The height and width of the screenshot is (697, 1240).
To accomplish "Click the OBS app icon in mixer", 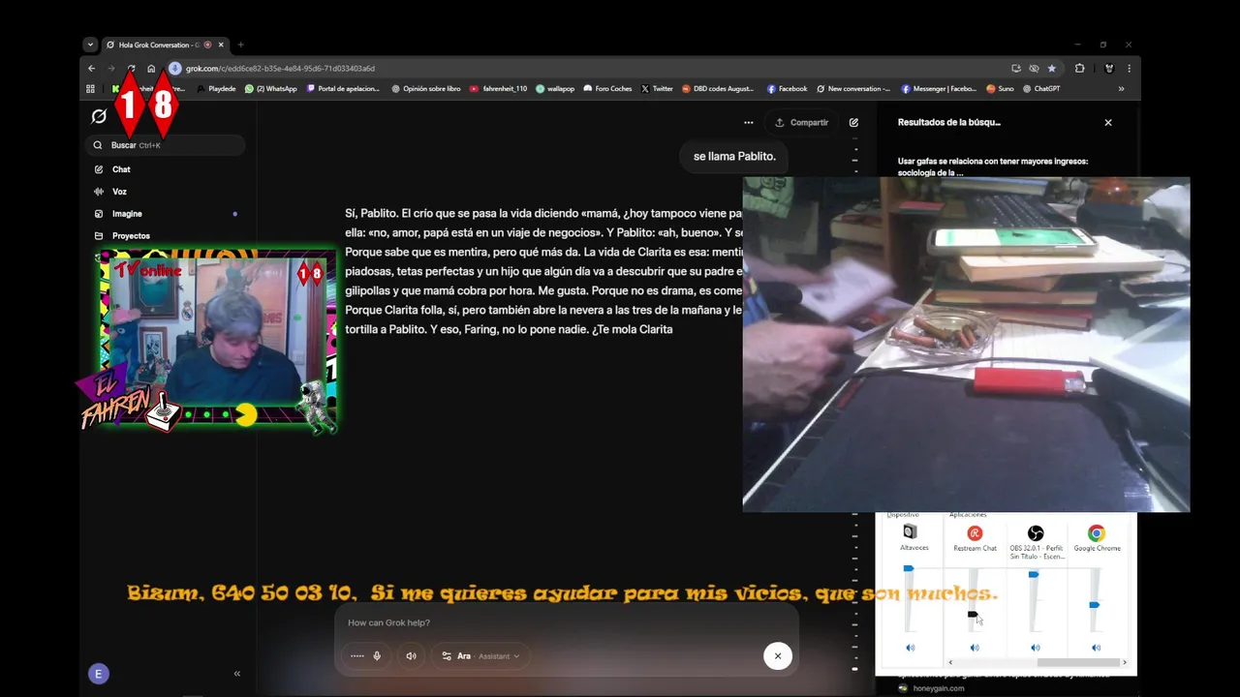I will pyautogui.click(x=1036, y=533).
